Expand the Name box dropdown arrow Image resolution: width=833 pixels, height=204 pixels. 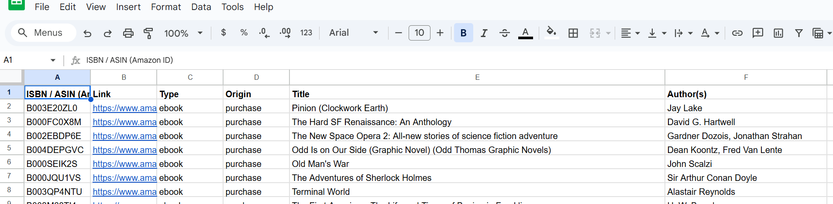tap(53, 60)
